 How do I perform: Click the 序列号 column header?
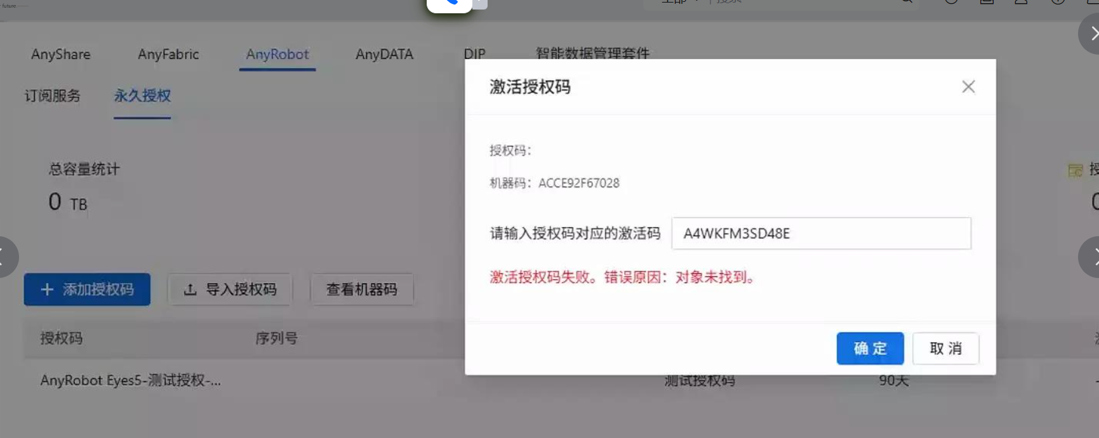[276, 338]
